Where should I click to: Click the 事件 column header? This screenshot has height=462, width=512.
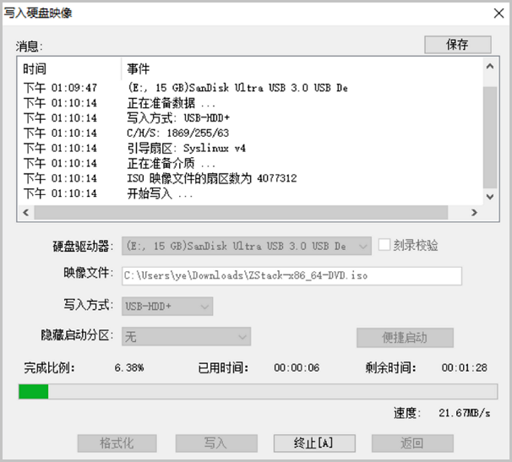coord(139,68)
